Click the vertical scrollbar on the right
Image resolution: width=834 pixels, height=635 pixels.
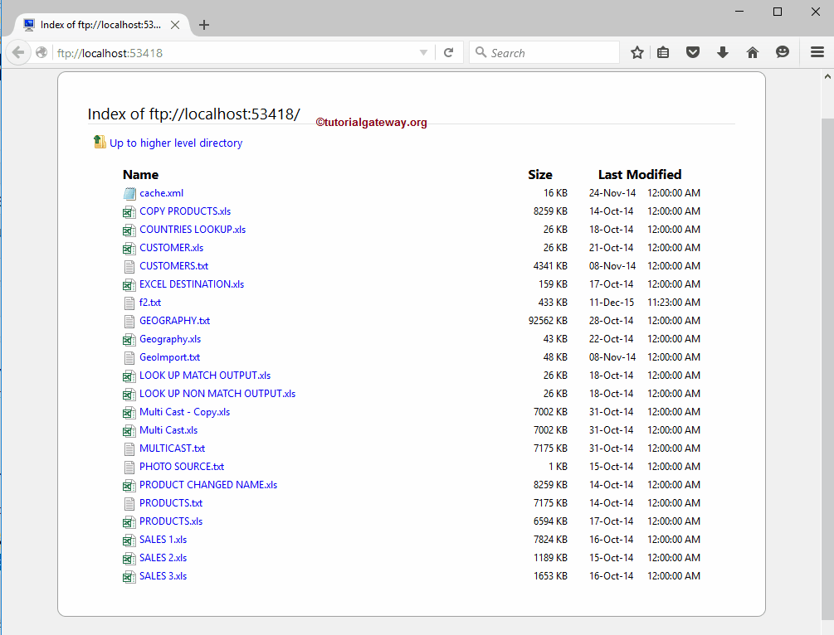click(827, 332)
